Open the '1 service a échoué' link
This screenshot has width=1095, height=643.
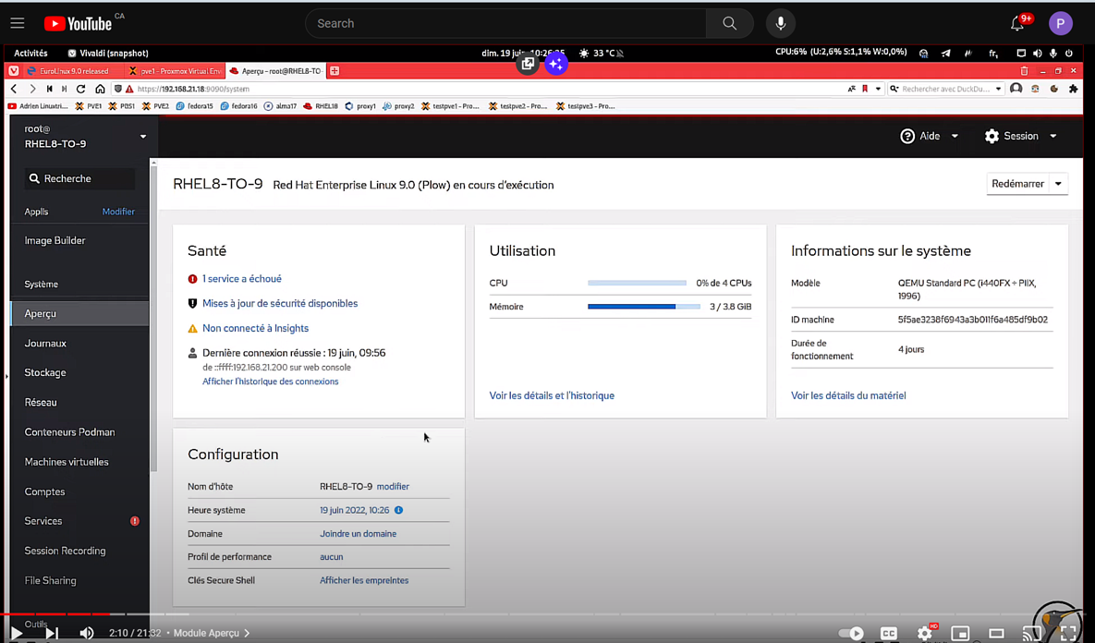pos(241,279)
